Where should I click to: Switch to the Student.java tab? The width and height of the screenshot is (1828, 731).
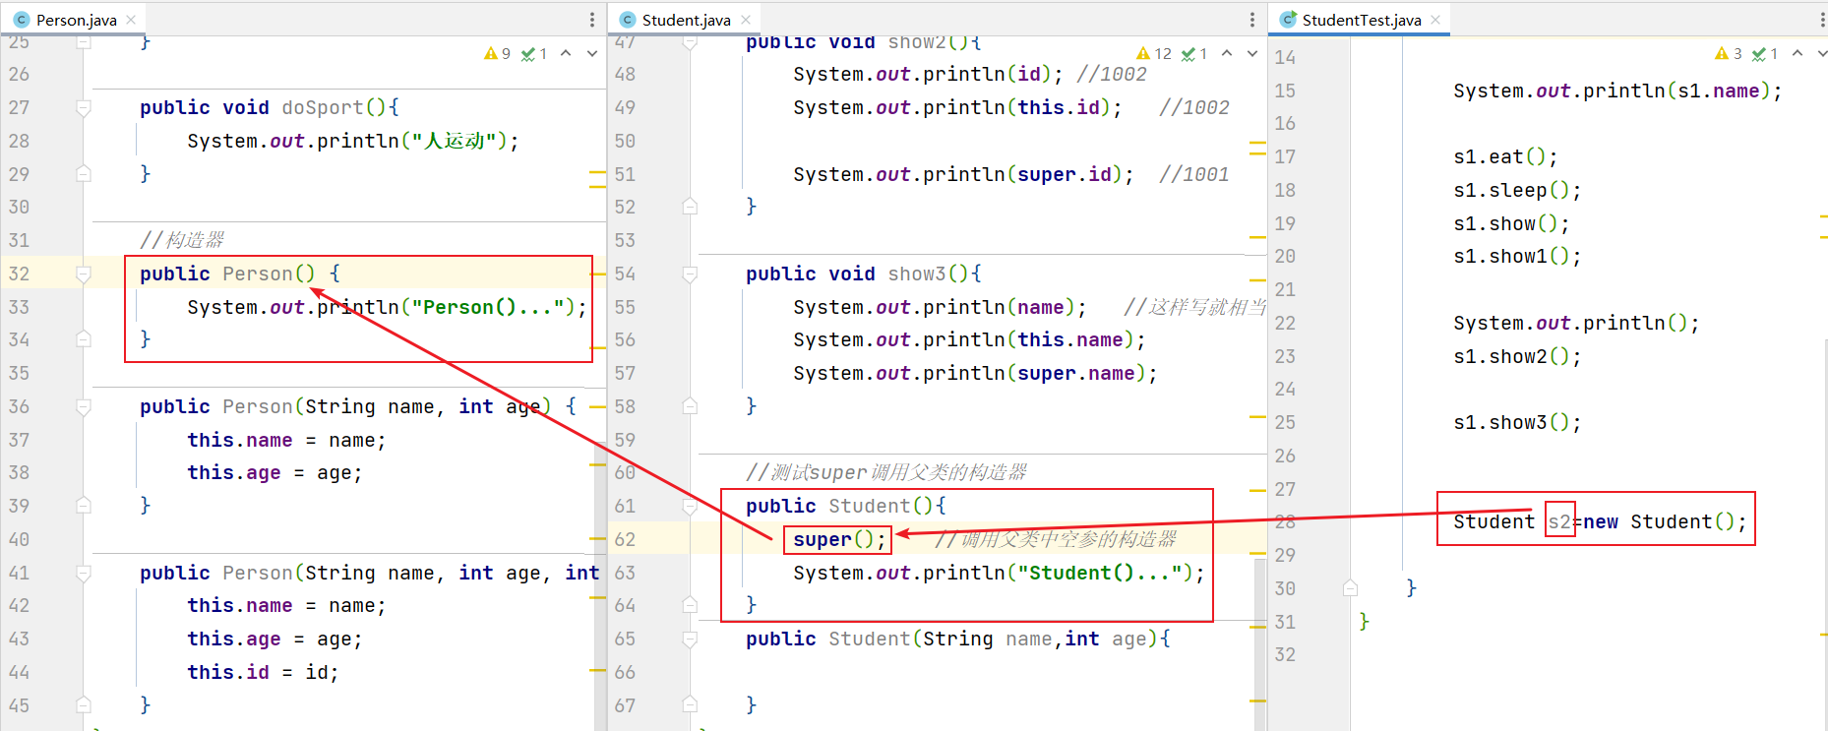pyautogui.click(x=686, y=20)
